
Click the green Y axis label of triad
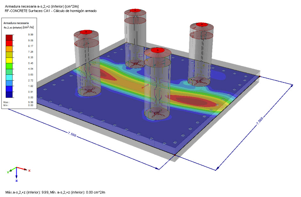(x=8, y=172)
